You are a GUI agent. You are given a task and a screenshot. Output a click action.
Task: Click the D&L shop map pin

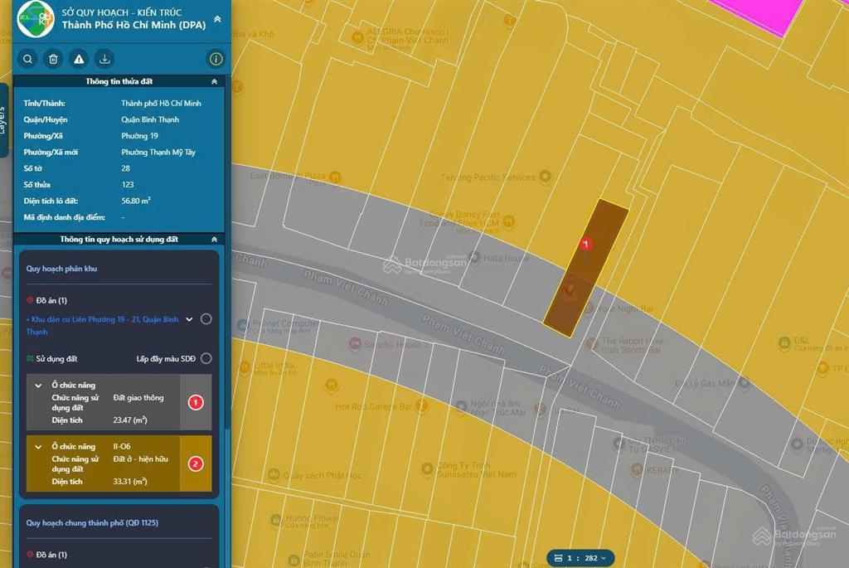[x=784, y=342]
